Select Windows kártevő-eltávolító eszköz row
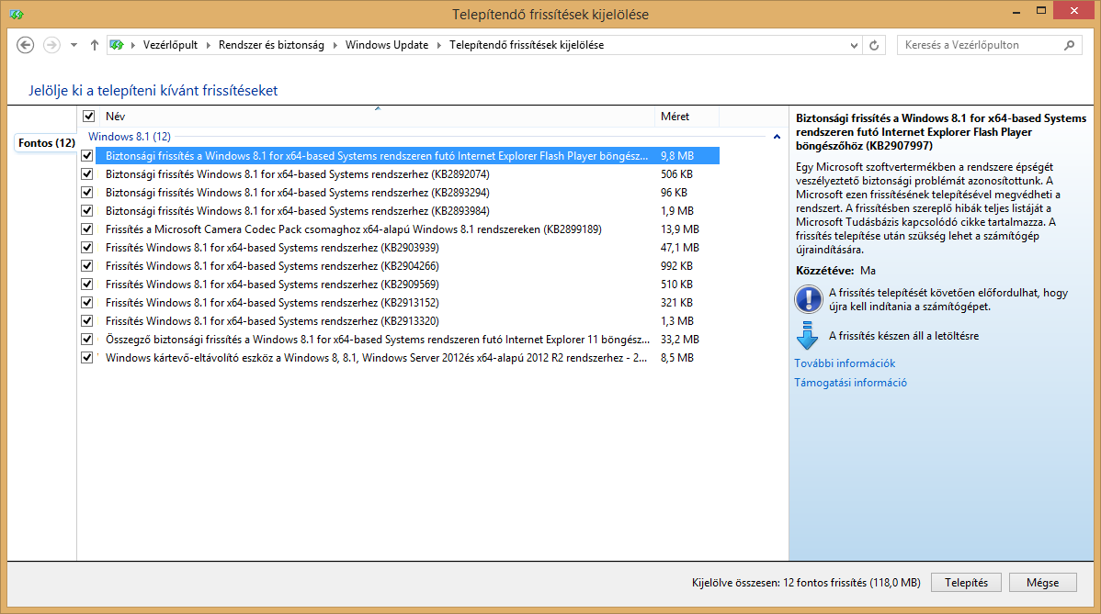1101x614 pixels. 409,357
